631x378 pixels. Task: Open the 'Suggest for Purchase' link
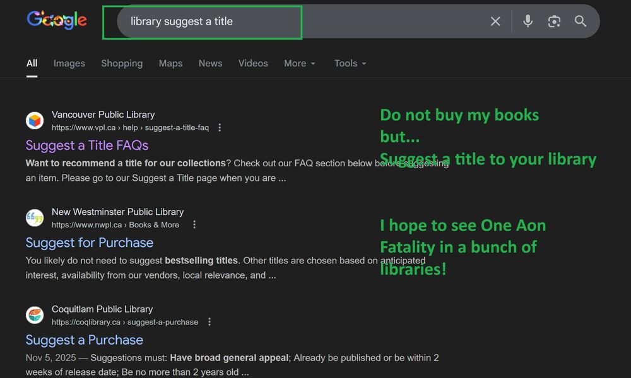coord(90,242)
